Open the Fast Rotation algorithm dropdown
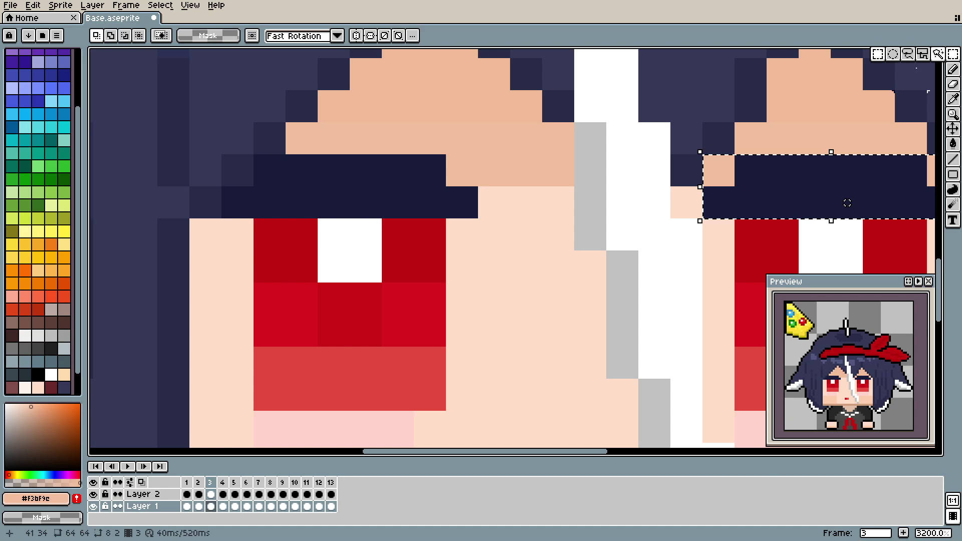Image resolution: width=962 pixels, height=541 pixels. tap(337, 36)
